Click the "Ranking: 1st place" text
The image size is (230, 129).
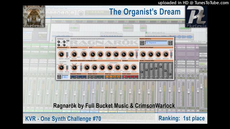181,118
